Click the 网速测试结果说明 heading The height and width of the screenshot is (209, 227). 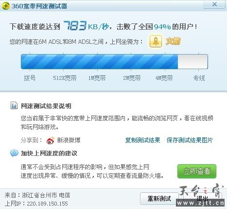tap(46, 106)
